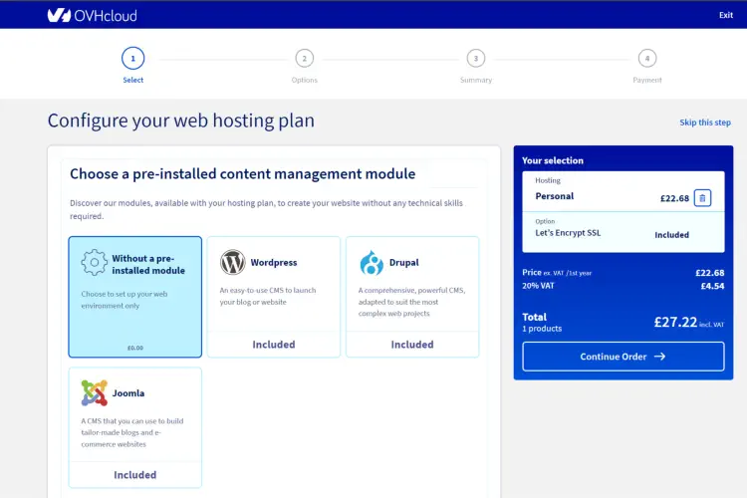Click the £27.22 total price

coord(675,322)
